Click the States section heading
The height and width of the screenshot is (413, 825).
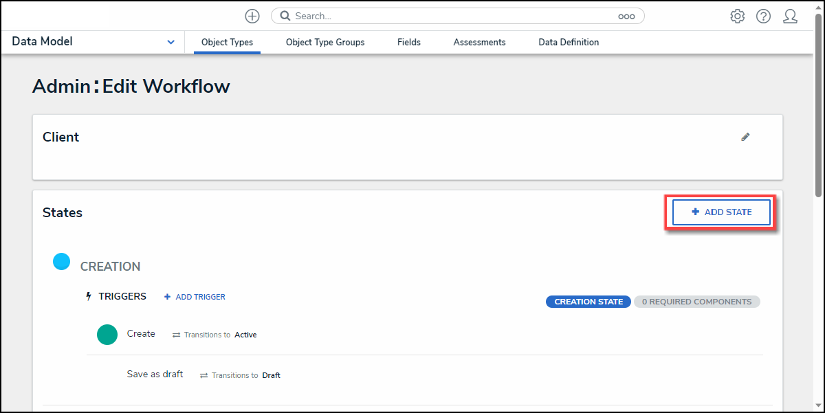point(63,212)
